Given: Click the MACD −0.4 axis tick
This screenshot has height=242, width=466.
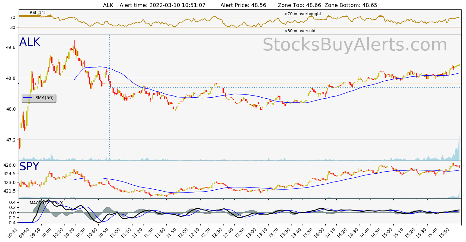Looking at the screenshot, I should click(10, 223).
